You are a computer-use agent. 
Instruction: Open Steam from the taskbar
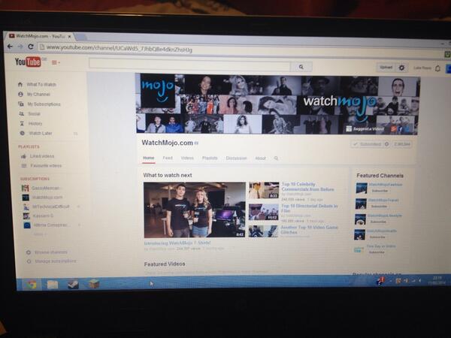[73, 284]
